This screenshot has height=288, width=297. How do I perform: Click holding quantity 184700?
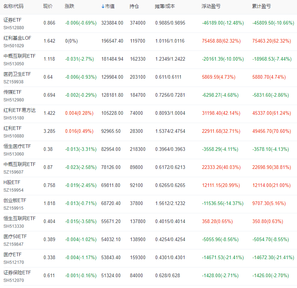click(x=138, y=95)
